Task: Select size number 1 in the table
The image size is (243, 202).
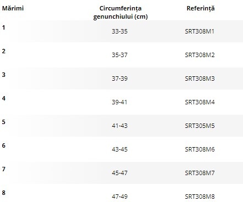Action: (3, 27)
